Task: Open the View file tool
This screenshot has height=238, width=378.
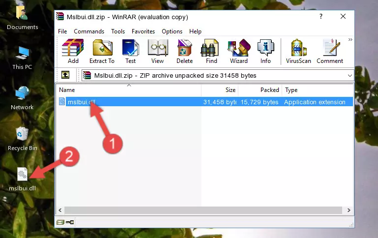Action: pyautogui.click(x=157, y=51)
